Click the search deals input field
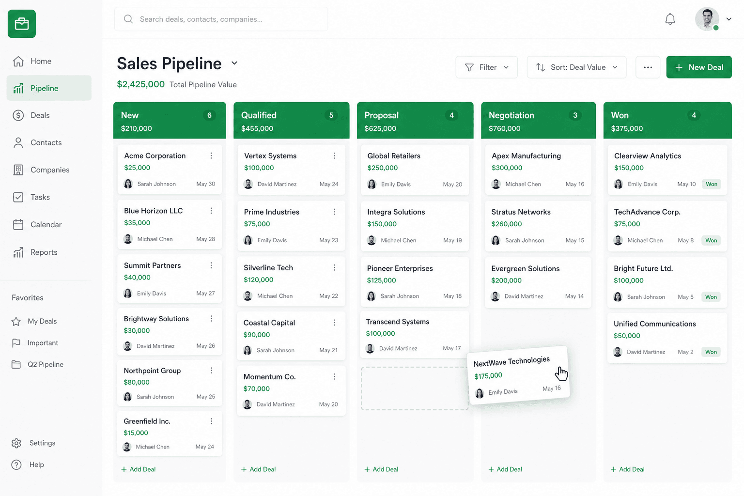Image resolution: width=744 pixels, height=496 pixels. 221,19
